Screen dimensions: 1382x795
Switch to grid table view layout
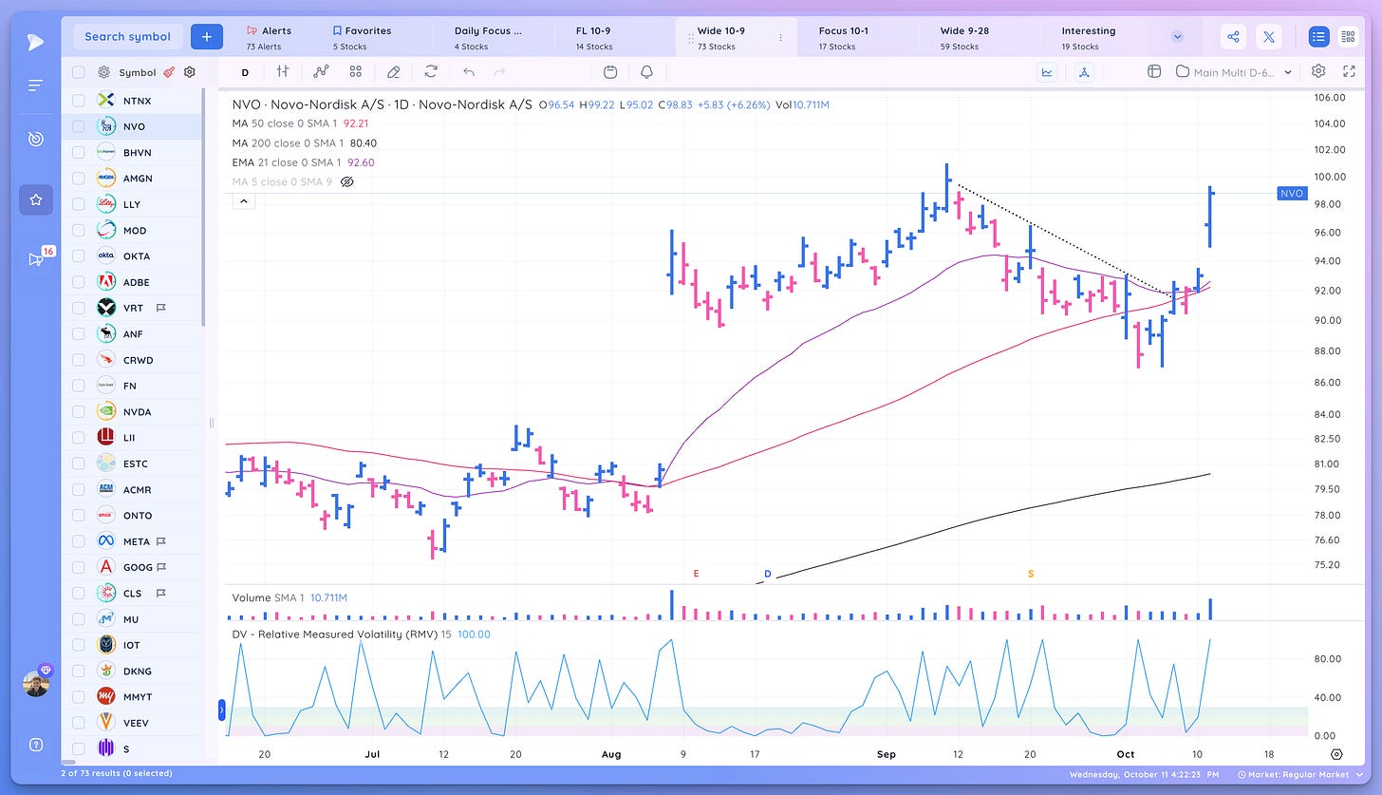tap(1347, 37)
